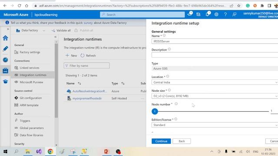This screenshot has width=278, height=156.
Task: Click the Cancel button
Action: tap(272, 141)
